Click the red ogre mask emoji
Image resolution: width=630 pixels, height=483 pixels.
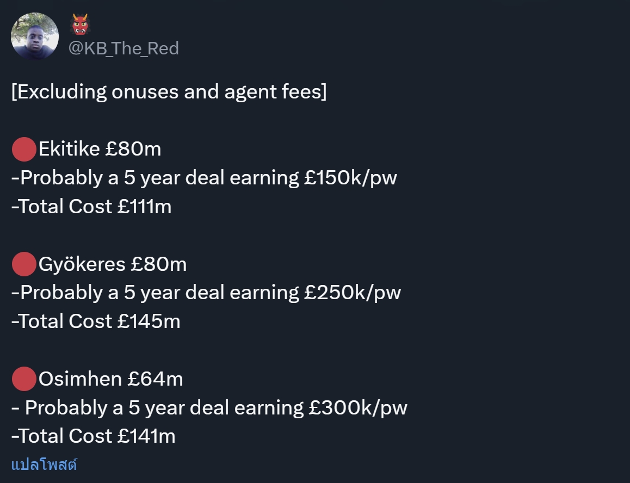coord(80,24)
